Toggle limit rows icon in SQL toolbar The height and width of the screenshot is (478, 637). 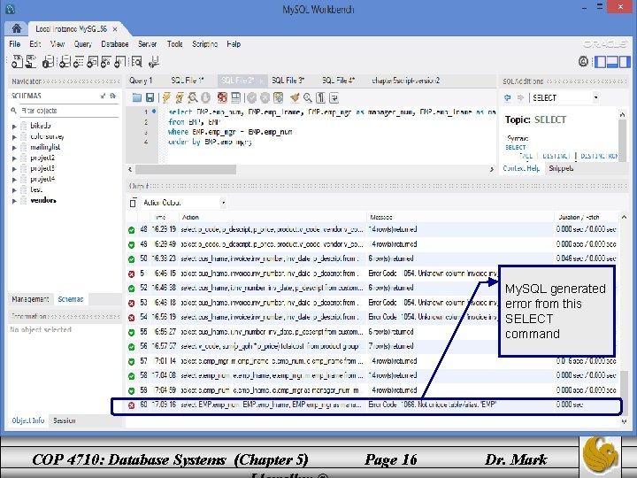coord(235,97)
